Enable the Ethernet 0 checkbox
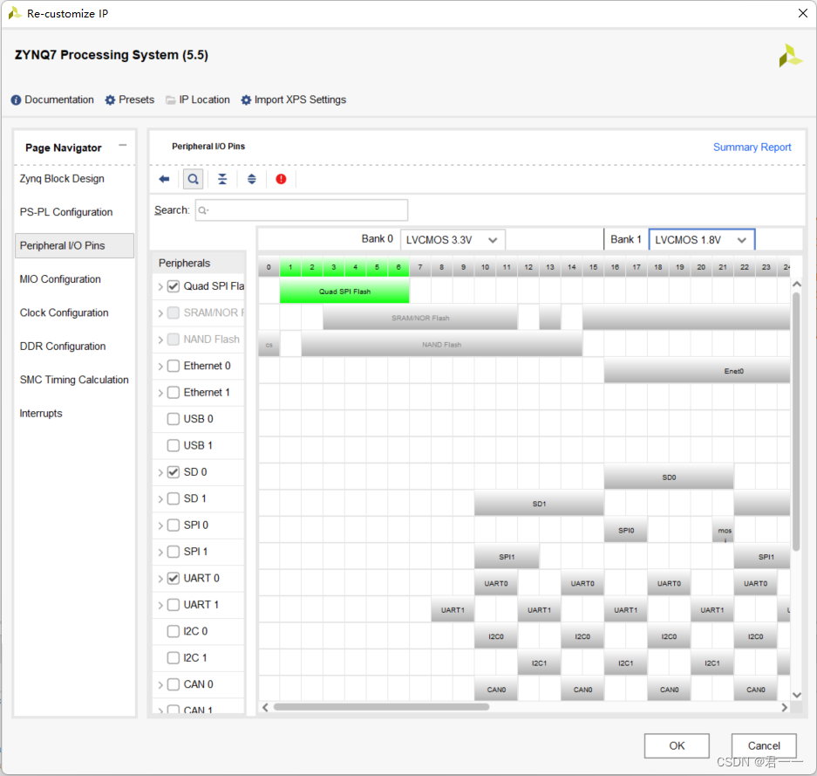Image resolution: width=817 pixels, height=776 pixels. click(174, 366)
